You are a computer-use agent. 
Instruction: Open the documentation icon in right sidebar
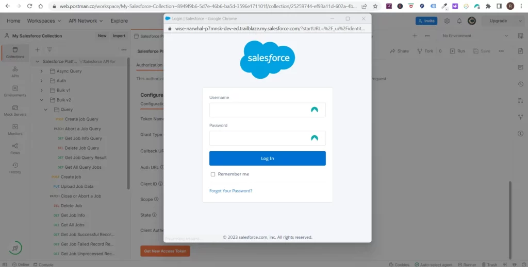(521, 51)
